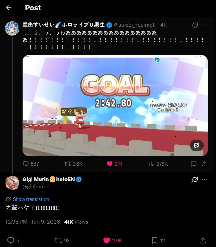216x247 pixels.
Task: Click the Grok icon on Gigi Murin's post
Action: click(x=195, y=179)
